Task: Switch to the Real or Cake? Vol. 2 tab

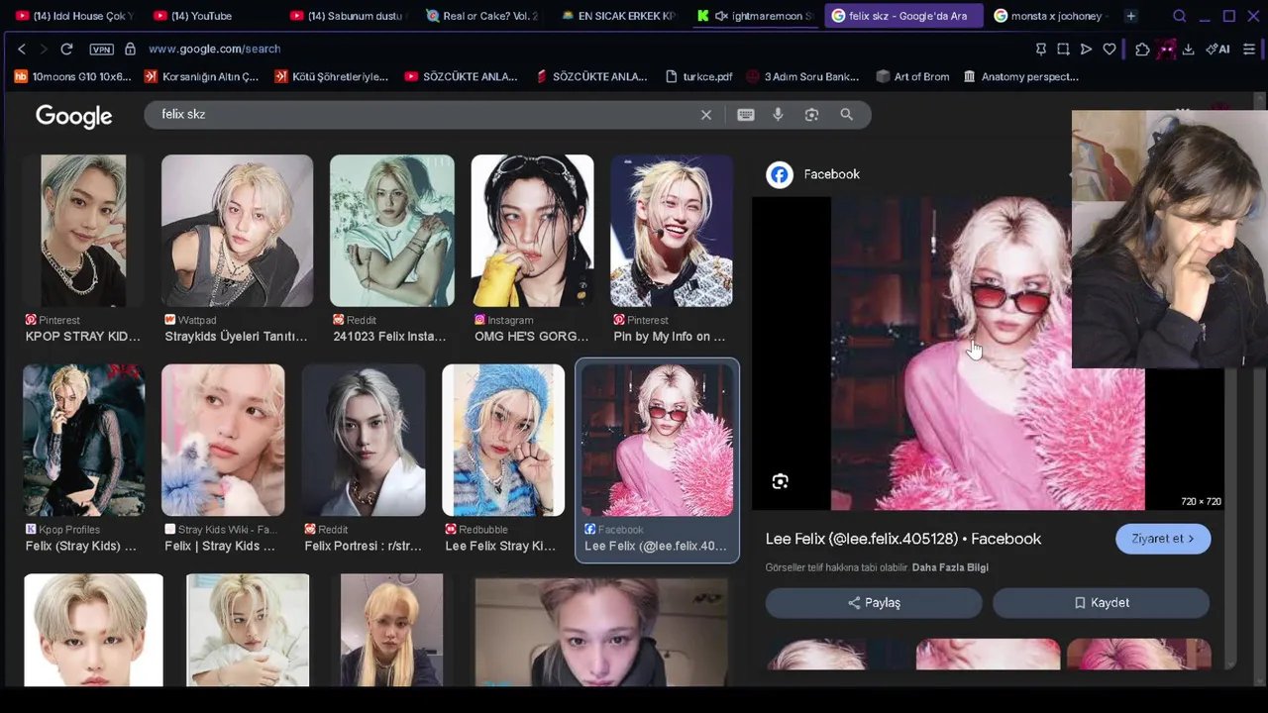Action: pos(480,16)
